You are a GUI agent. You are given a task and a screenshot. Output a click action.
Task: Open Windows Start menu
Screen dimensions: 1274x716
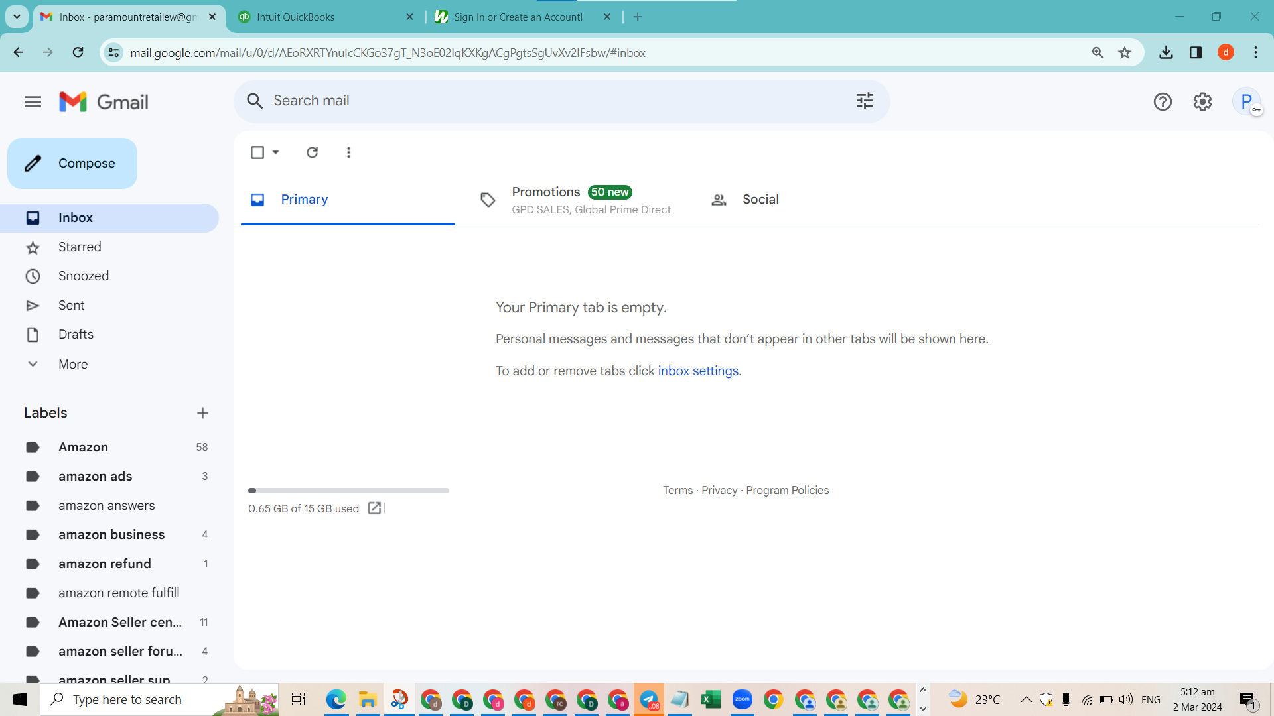[x=20, y=699]
